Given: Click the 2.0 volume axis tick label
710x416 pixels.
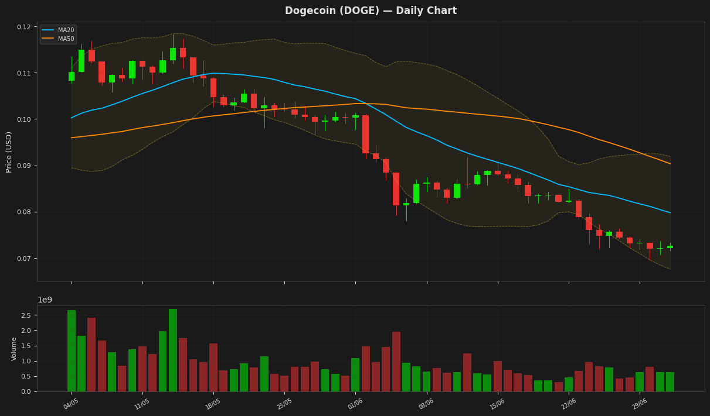Looking at the screenshot, I should (x=26, y=331).
